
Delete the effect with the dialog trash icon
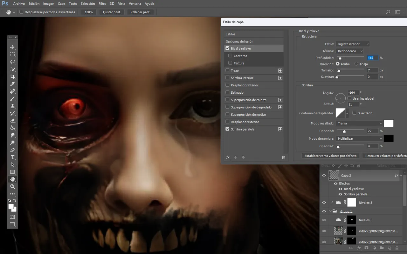(x=284, y=157)
